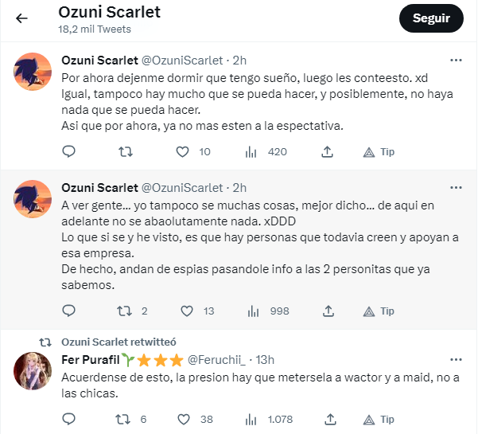Click the @OzuniScarlet handle on first tweet

pyautogui.click(x=182, y=60)
